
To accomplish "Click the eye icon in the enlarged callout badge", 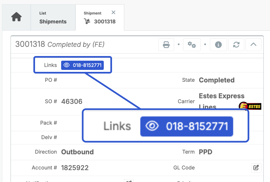I will [152, 126].
